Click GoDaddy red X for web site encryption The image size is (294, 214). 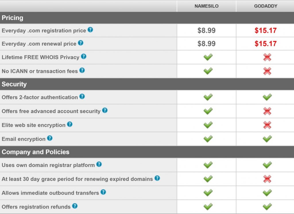coord(267,125)
